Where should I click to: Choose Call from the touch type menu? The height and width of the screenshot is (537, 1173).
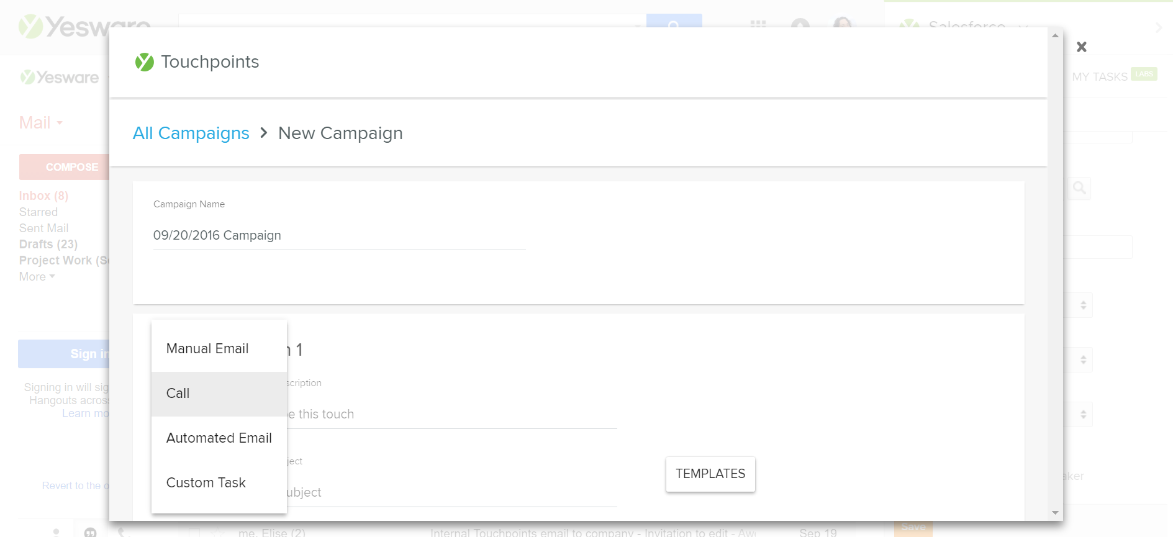click(x=219, y=394)
